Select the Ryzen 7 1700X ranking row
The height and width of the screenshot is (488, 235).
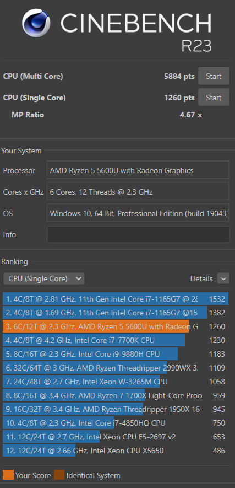[116, 395]
